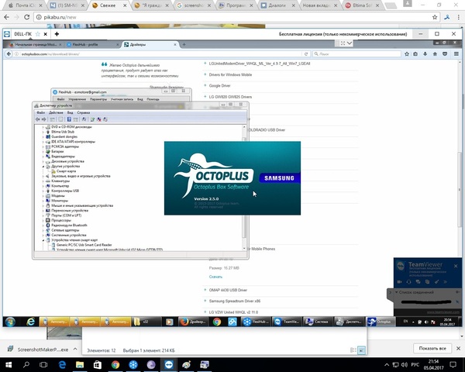The image size is (465, 372).
Task: Reload the pikabu.ru page in Chrome
Action: pyautogui.click(x=26, y=17)
